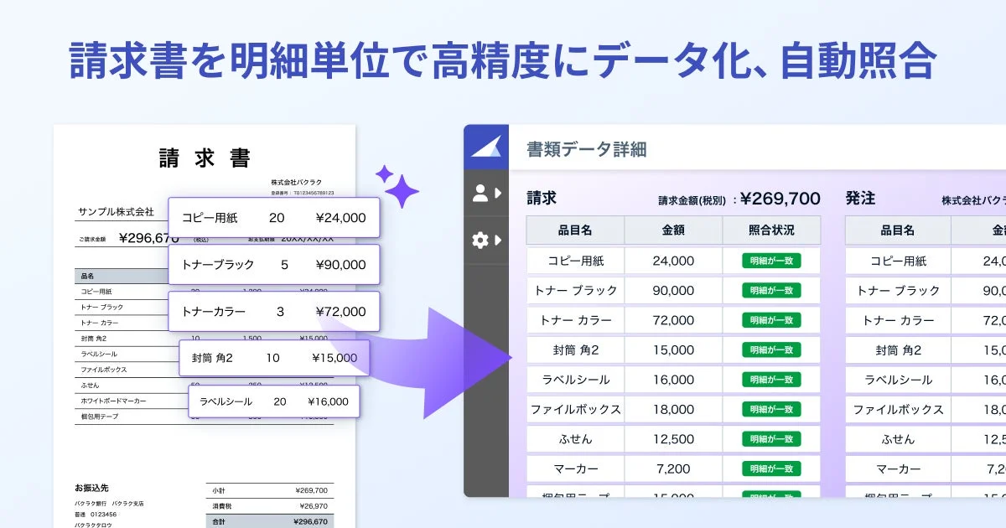Sort by 金額 header in the 請求 table
This screenshot has width=1006, height=528.
tap(673, 230)
